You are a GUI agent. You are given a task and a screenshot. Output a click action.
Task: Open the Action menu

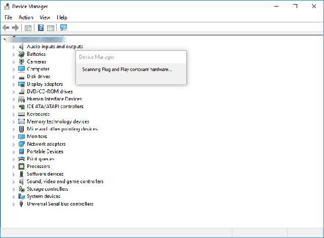(26, 17)
